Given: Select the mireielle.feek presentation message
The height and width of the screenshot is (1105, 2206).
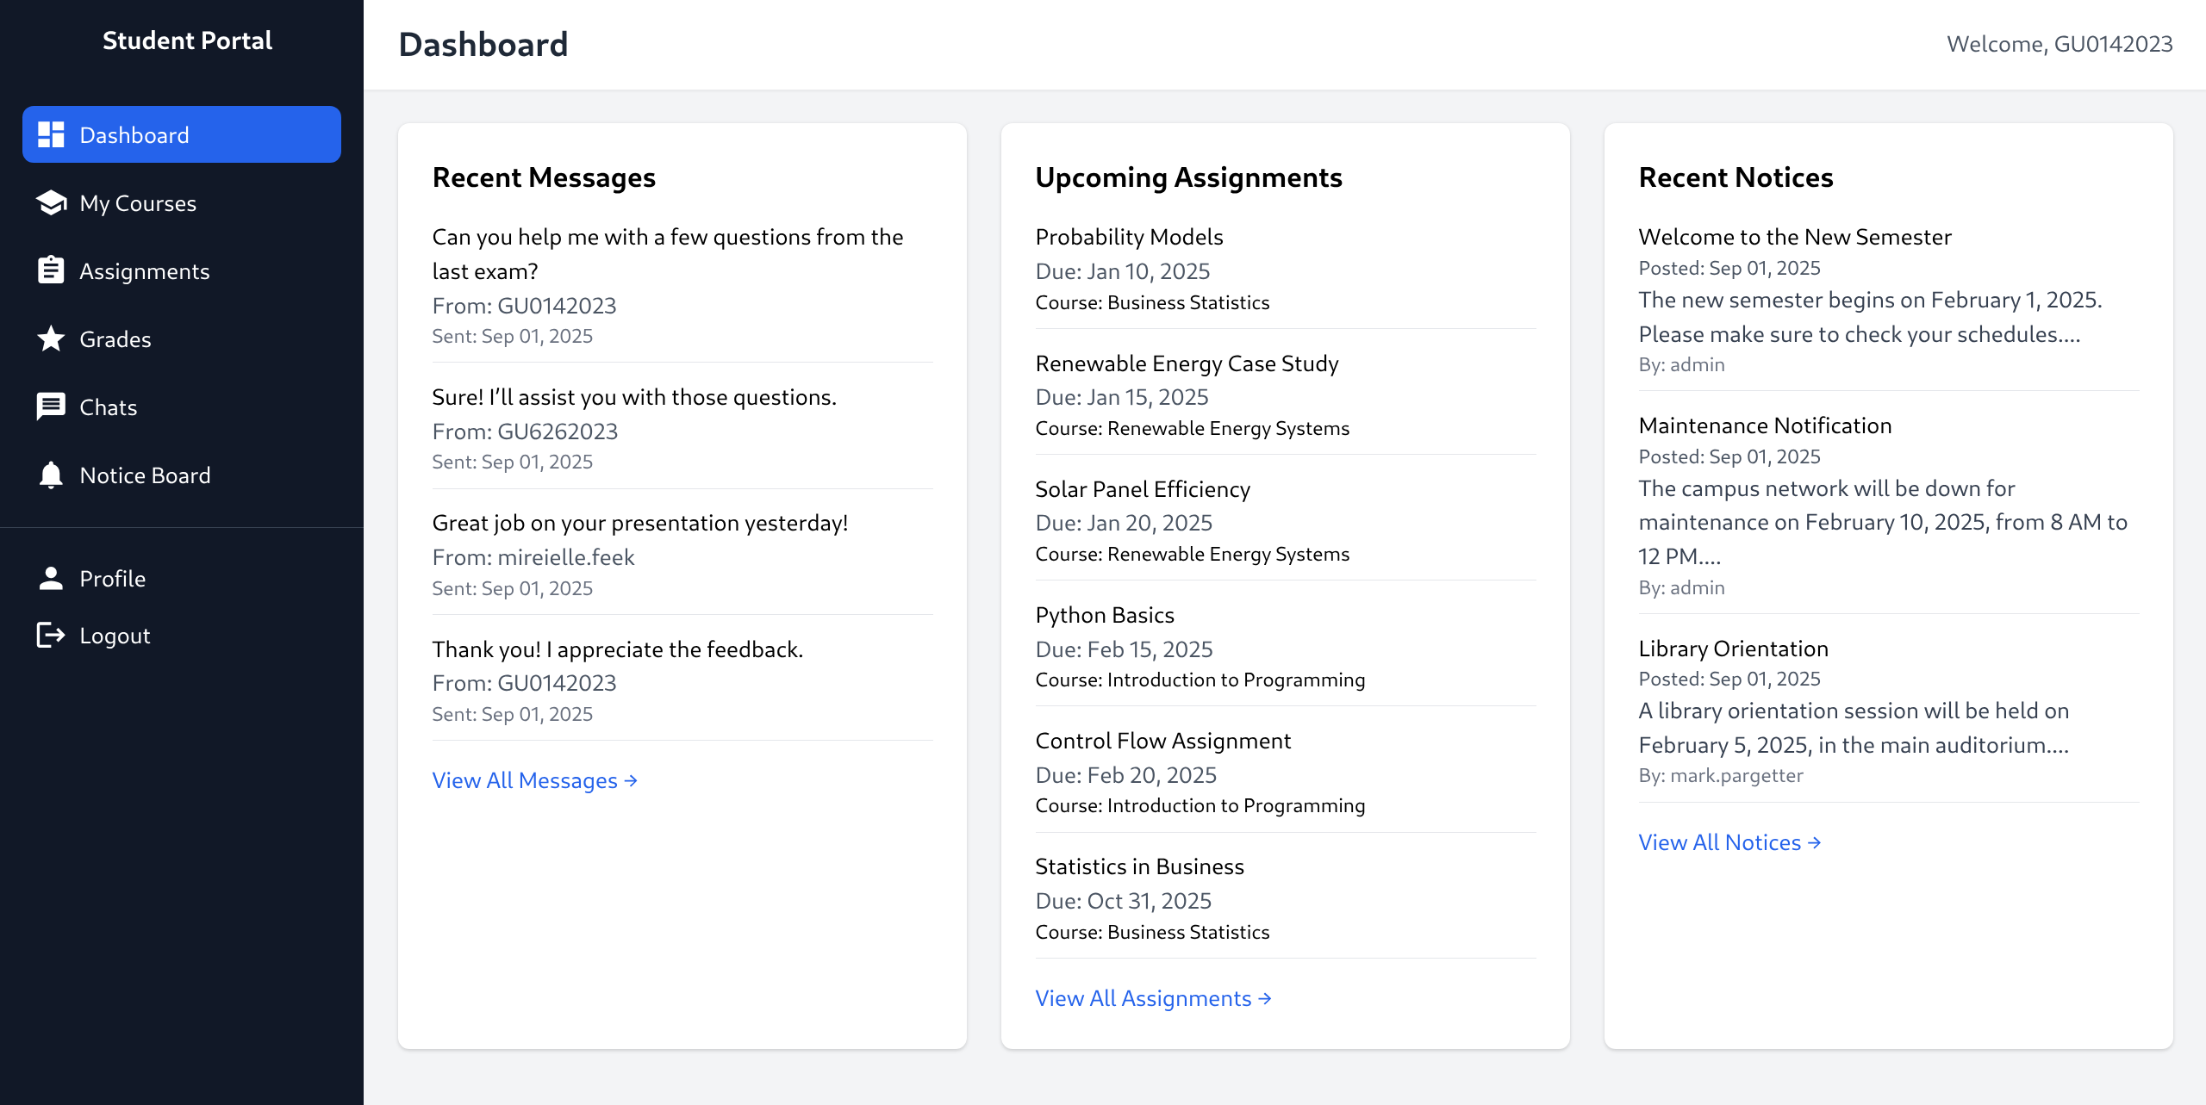Looking at the screenshot, I should pyautogui.click(x=639, y=523).
